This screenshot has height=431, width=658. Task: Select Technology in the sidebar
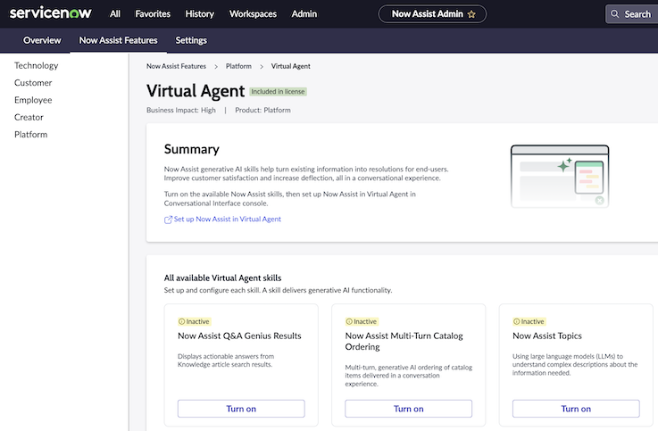click(x=36, y=65)
